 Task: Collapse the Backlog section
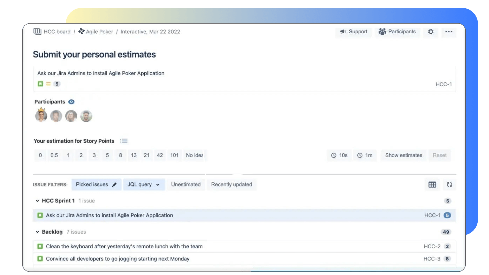point(37,232)
